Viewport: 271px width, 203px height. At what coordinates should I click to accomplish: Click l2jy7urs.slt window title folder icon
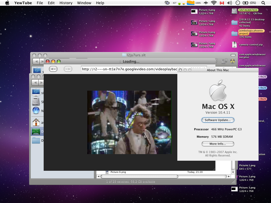tap(124, 55)
